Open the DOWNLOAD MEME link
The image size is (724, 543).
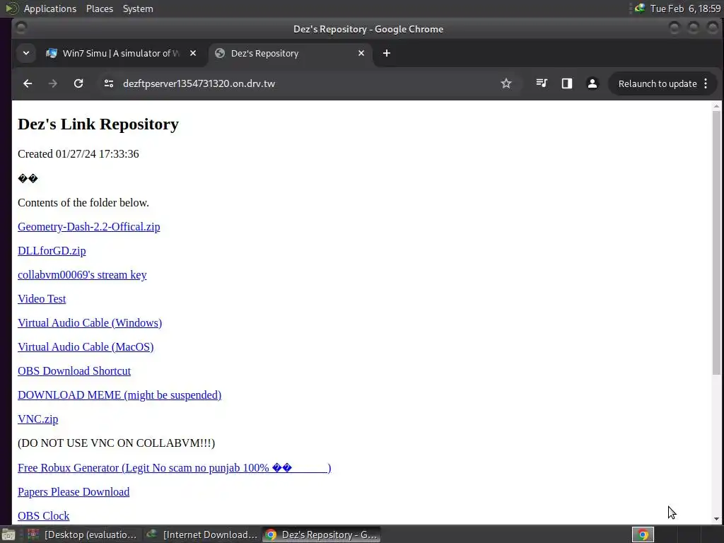click(119, 395)
